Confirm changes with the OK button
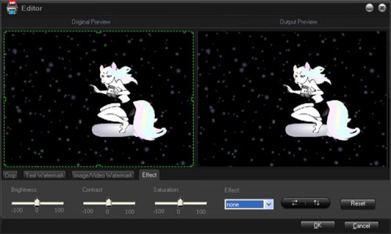This screenshot has height=234, width=391. pyautogui.click(x=317, y=226)
